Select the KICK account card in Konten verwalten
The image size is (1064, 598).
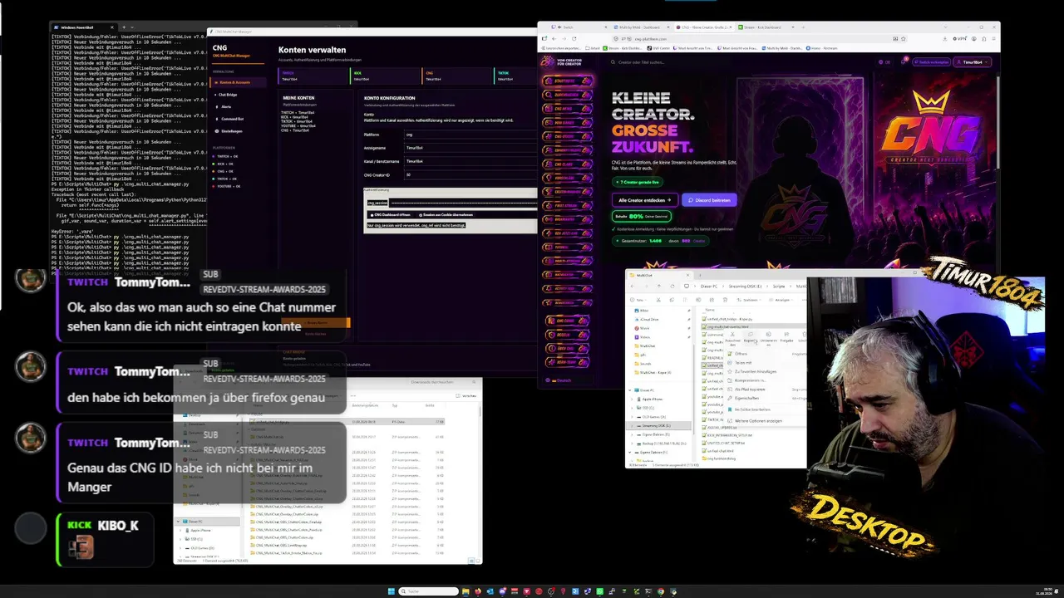point(386,76)
